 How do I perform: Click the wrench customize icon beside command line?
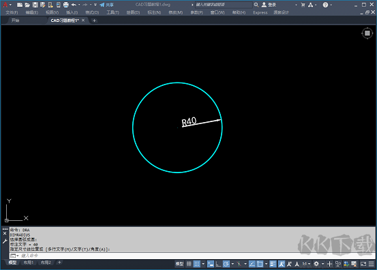[x=5, y=241]
